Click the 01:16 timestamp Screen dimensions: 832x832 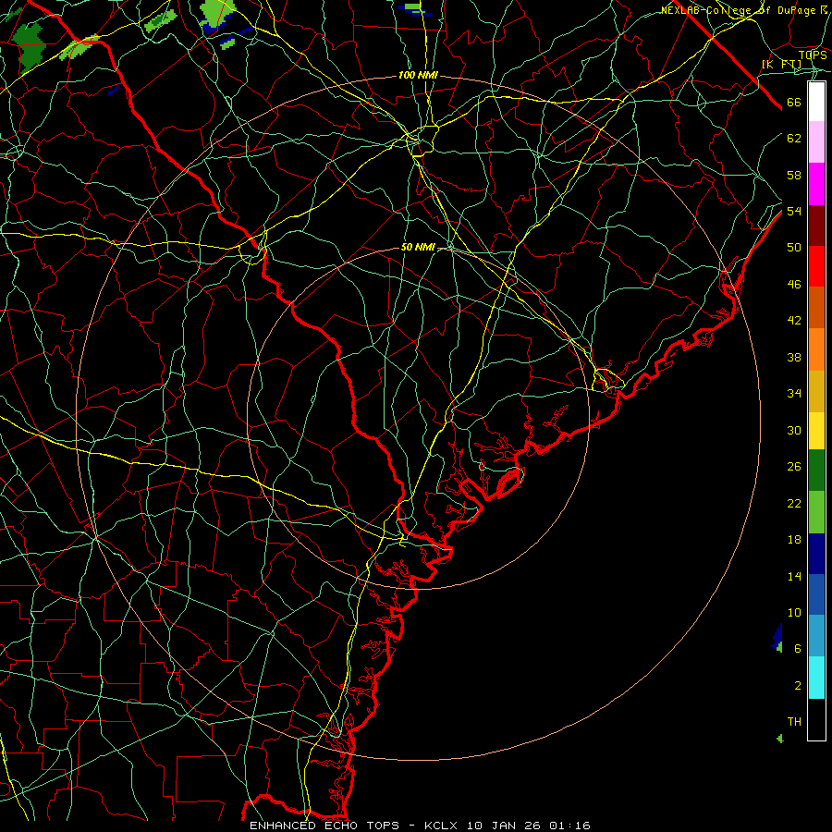(569, 826)
